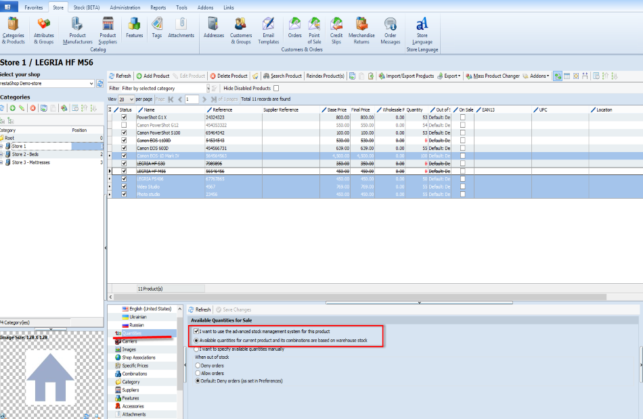Image resolution: width=643 pixels, height=419 pixels.
Task: Go to the first products page
Action: 171,99
